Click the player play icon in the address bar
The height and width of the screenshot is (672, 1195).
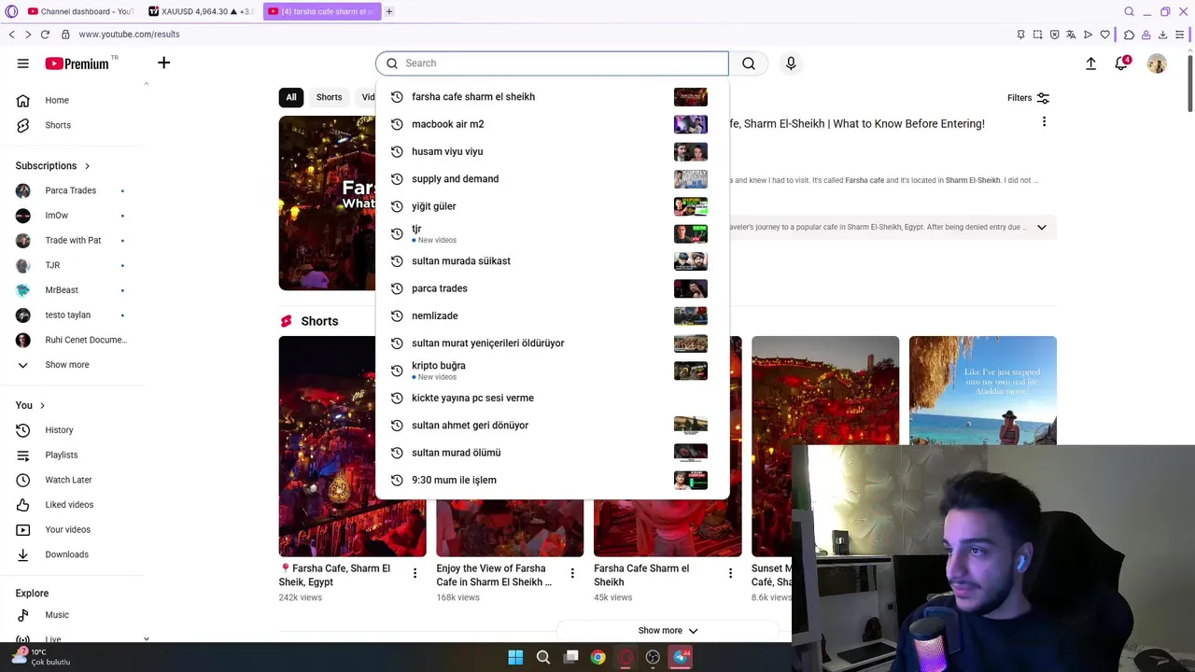tap(1088, 35)
